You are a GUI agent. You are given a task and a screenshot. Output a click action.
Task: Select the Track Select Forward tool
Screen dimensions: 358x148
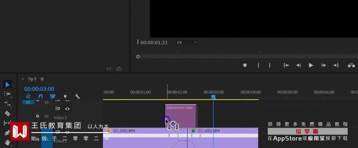pos(7,94)
